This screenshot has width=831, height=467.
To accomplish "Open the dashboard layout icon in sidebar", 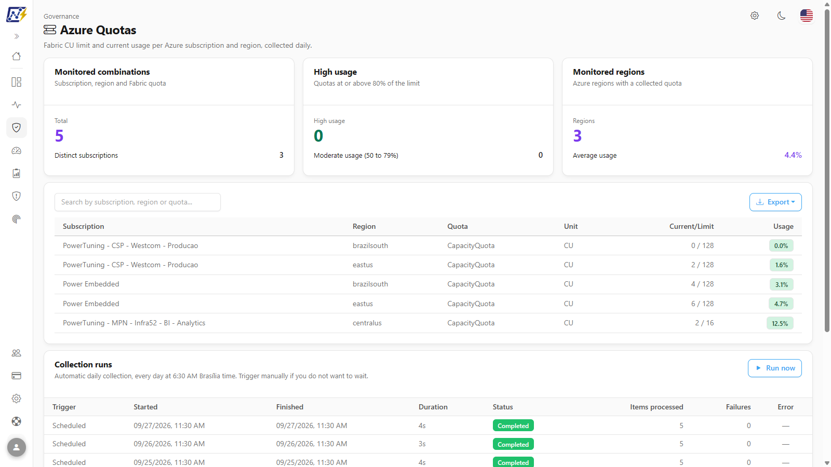I will [x=17, y=82].
